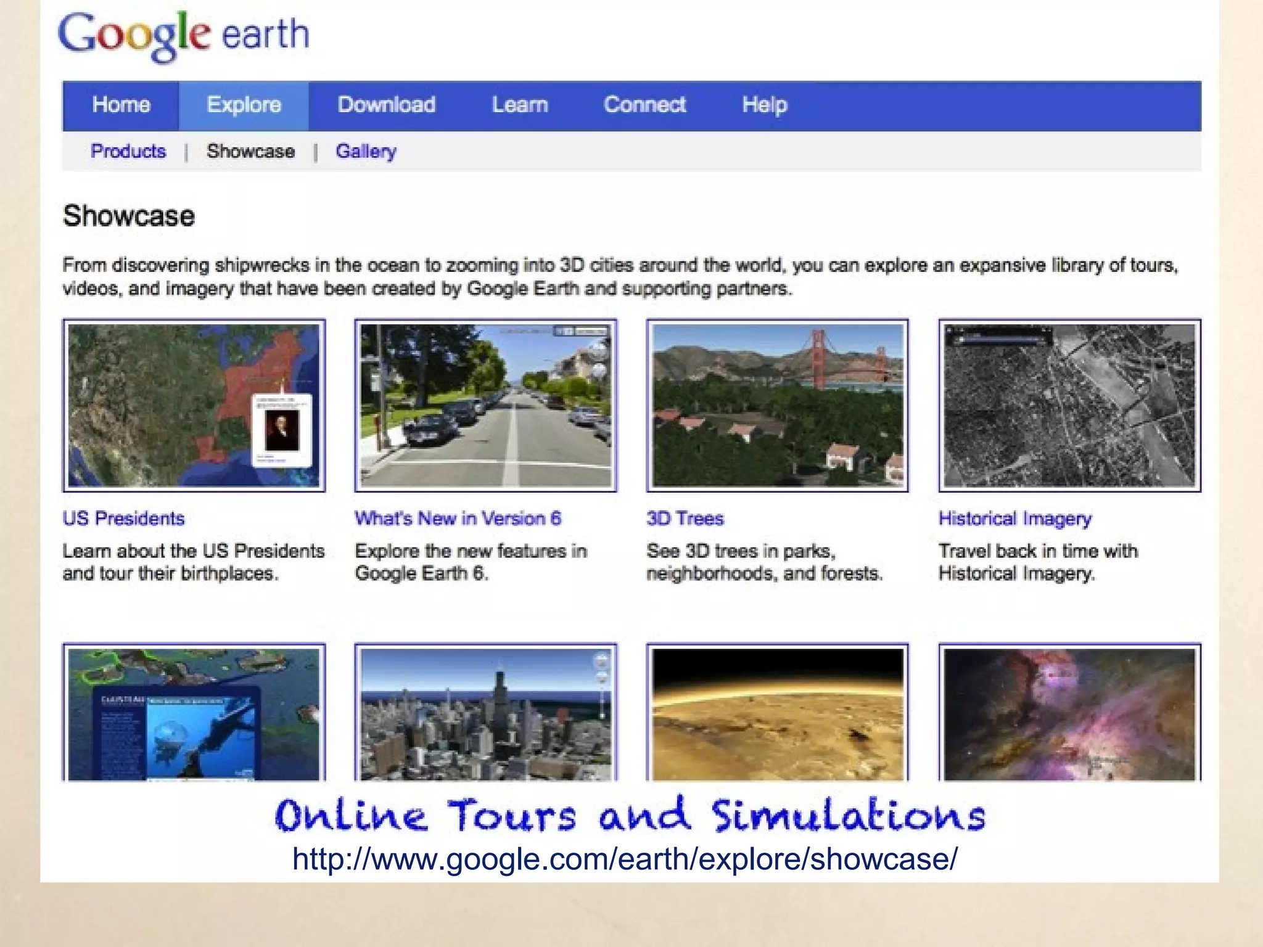
Task: Select the Showcase sub-navigation item
Action: click(250, 152)
